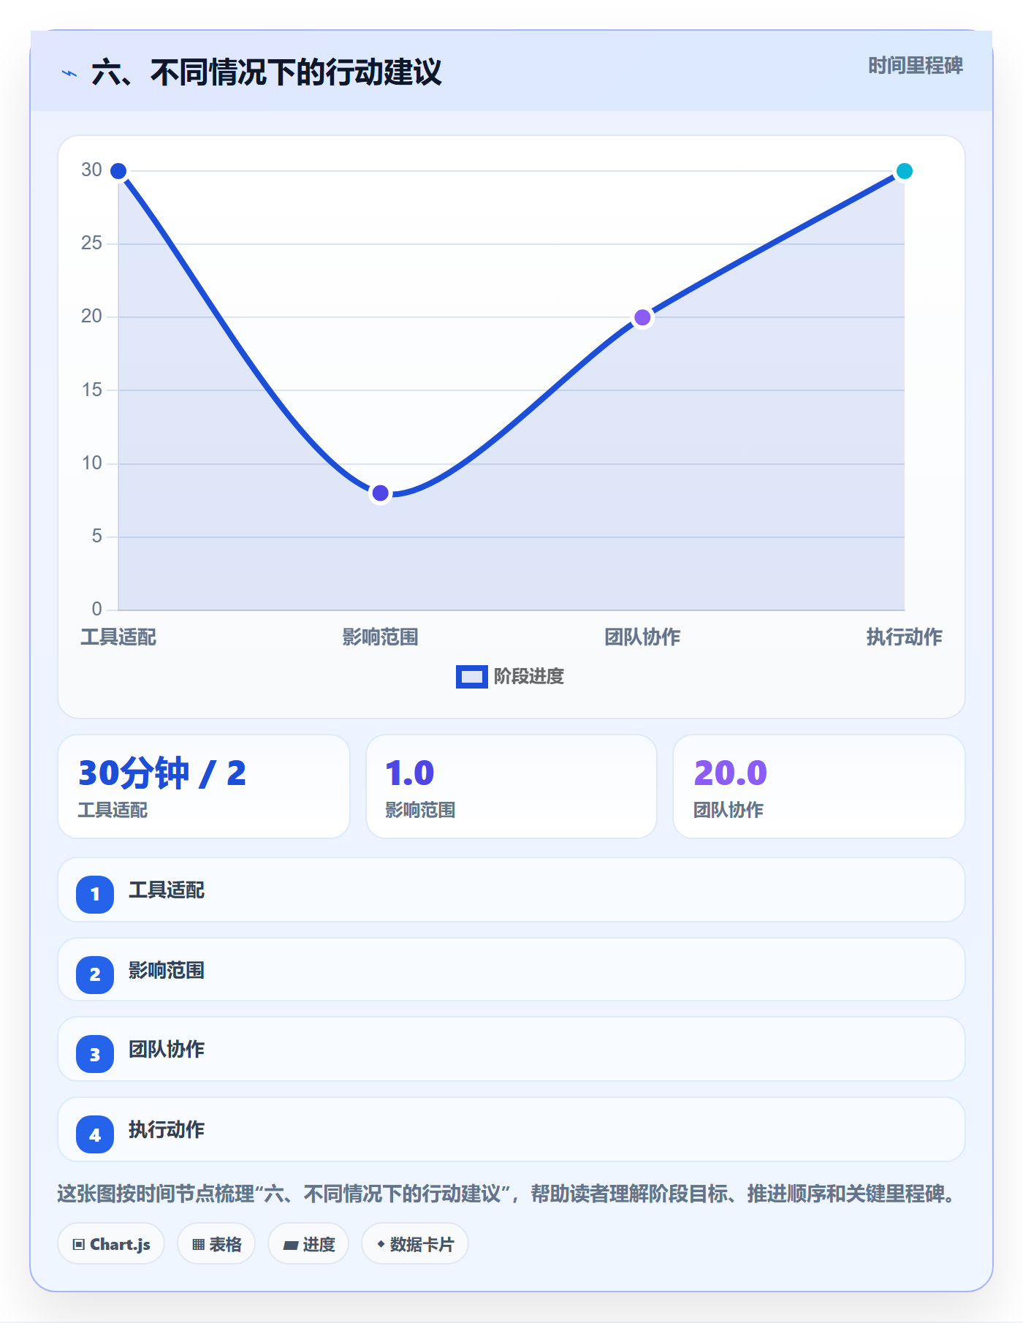
Task: Click the y-axis value 15
Action: click(x=91, y=390)
